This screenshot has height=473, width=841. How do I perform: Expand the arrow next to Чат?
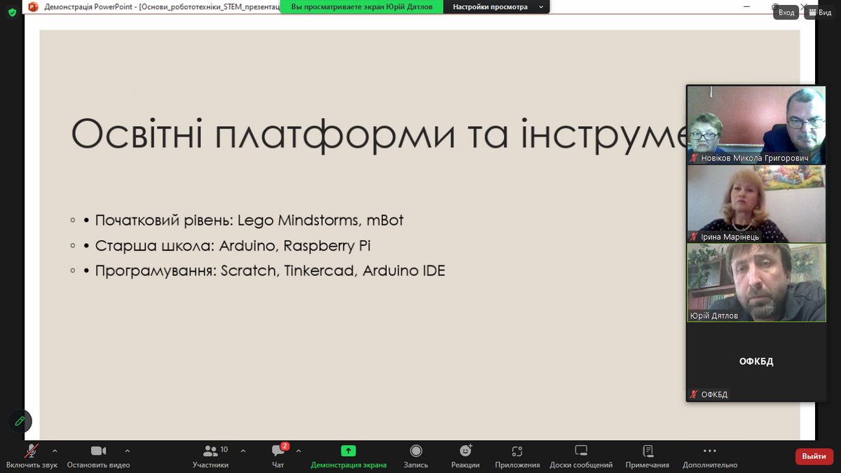click(299, 451)
